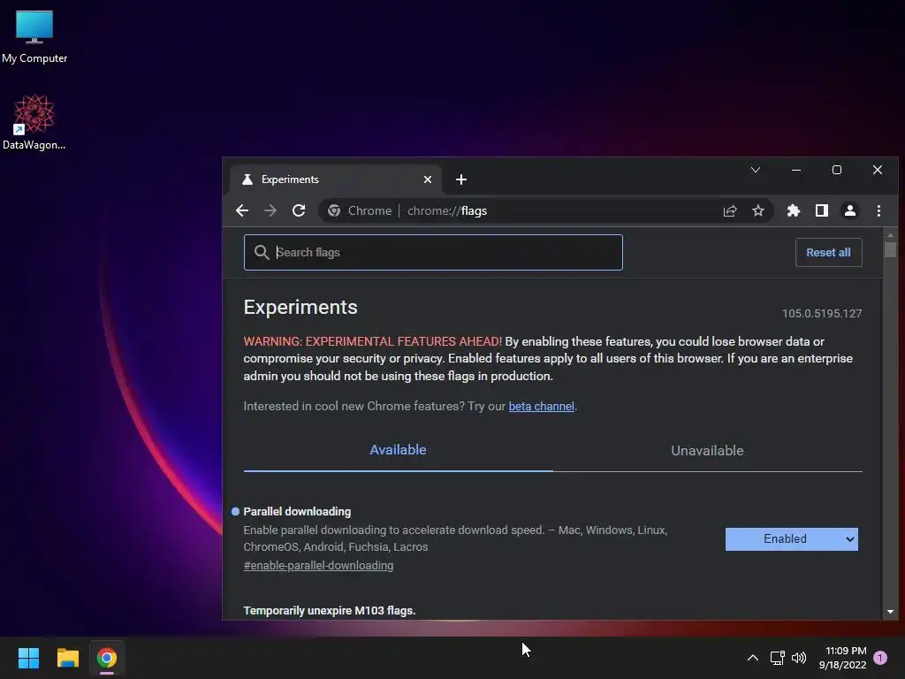Open the side panel icon

coord(821,210)
